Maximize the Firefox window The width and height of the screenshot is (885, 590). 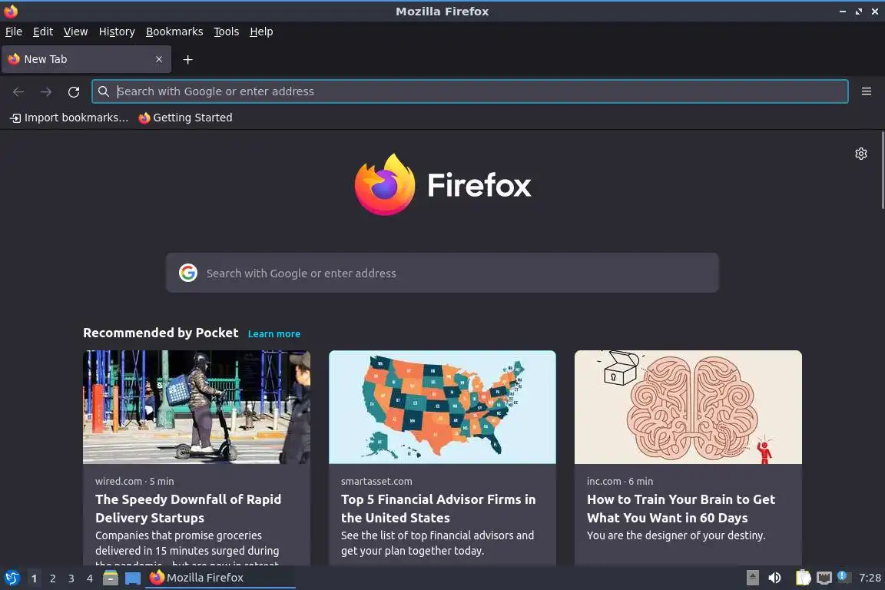[x=858, y=12]
